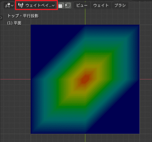Viewport: 152px width, 142px height.
Task: Click the weight paint brush mode icon
Action: [21, 5]
